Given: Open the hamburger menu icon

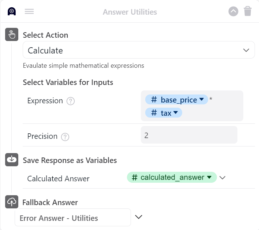Looking at the screenshot, I should [29, 11].
